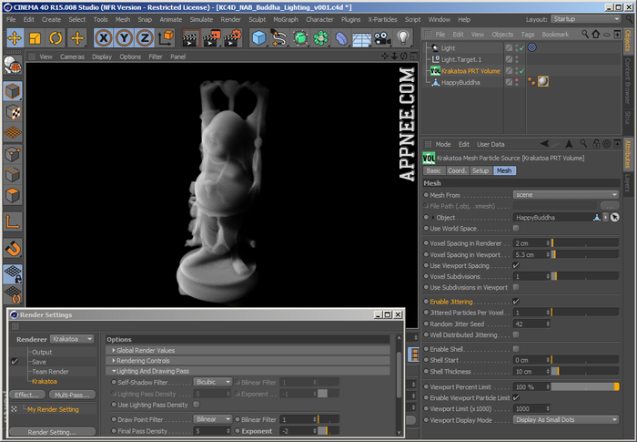
Task: Adjust the Shell Thickness slider
Action: [x=585, y=371]
